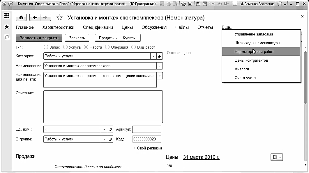Open the Calculator icon in the title bar
This screenshot has height=173, width=309.
click(x=198, y=4)
